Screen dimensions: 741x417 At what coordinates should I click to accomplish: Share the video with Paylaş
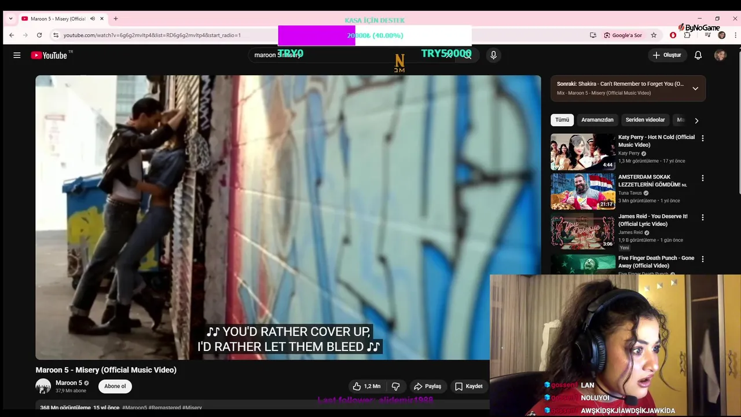pos(427,386)
